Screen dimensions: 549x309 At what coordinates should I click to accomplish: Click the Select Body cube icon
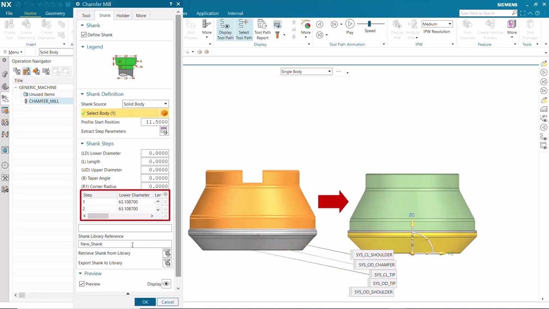pos(164,113)
